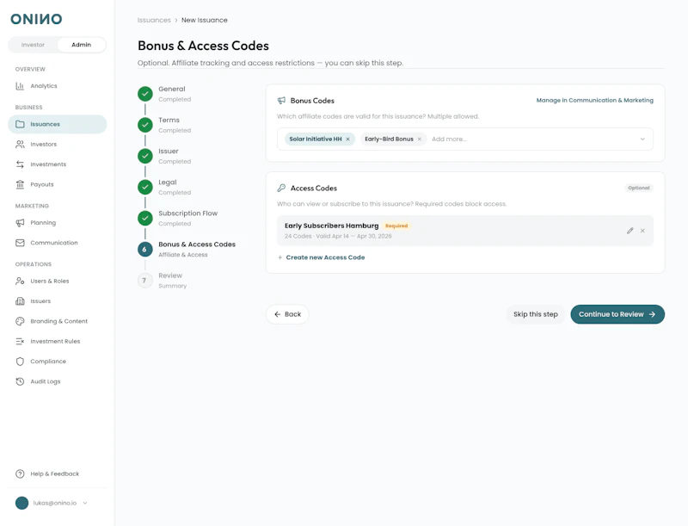Click the Required badge
The width and height of the screenshot is (688, 526).
tap(396, 226)
